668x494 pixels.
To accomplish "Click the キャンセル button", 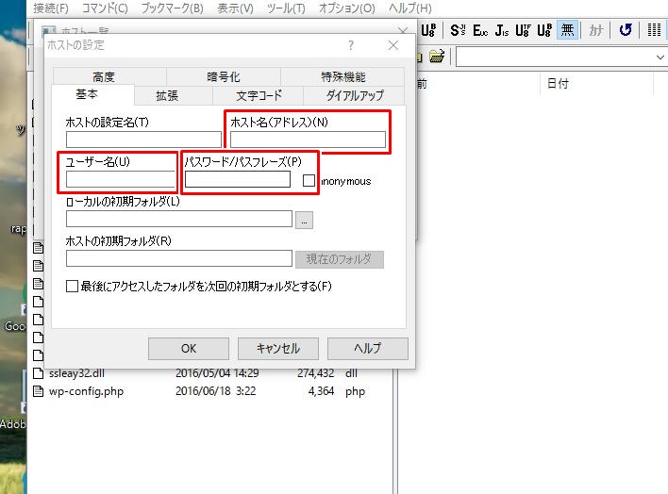I will 277,349.
